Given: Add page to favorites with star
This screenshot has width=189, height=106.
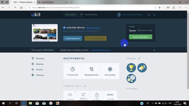Looking at the screenshot, I should point(159,7).
